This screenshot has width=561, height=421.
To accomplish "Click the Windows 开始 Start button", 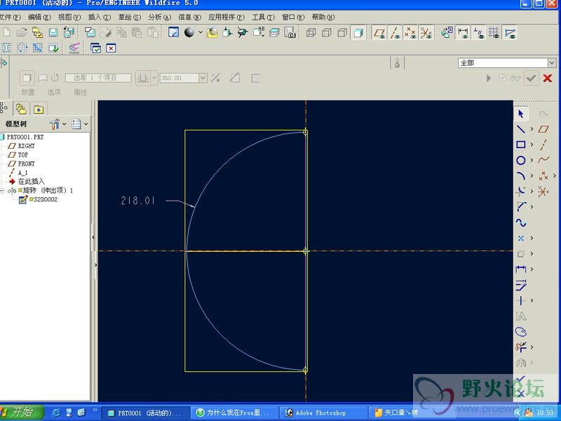I will pyautogui.click(x=21, y=412).
